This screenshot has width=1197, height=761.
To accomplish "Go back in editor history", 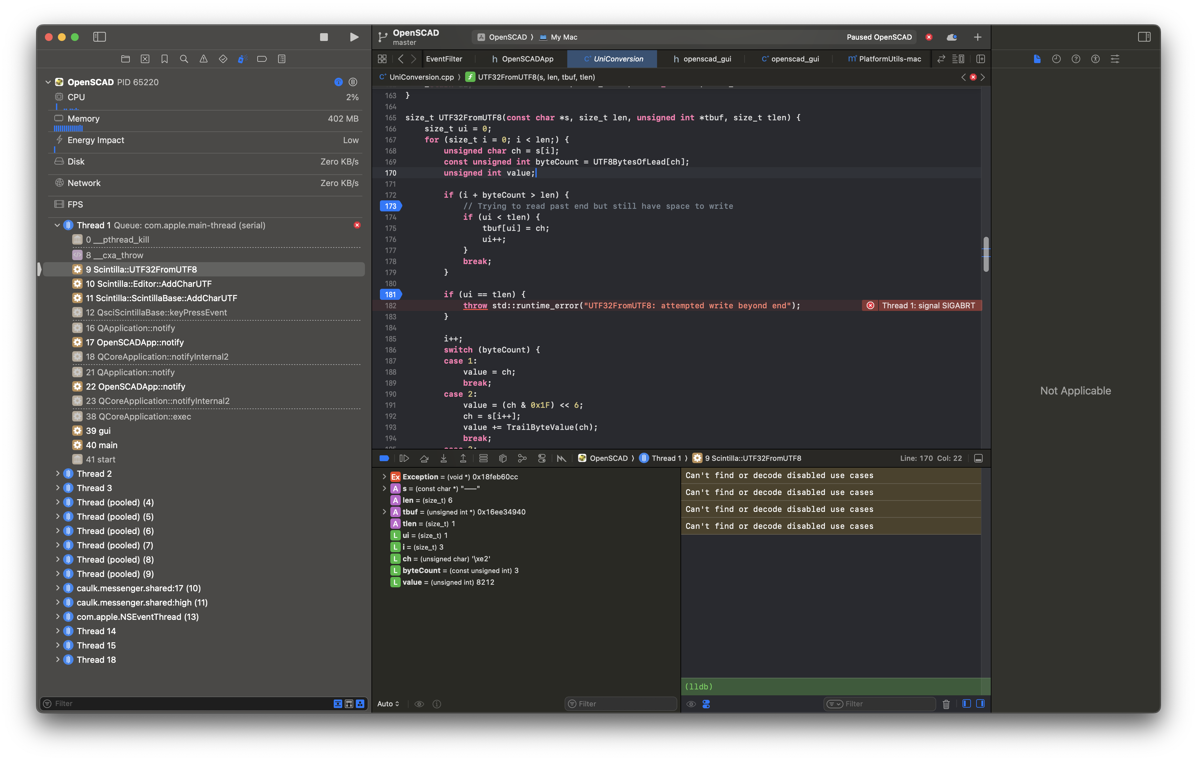I will coord(401,59).
